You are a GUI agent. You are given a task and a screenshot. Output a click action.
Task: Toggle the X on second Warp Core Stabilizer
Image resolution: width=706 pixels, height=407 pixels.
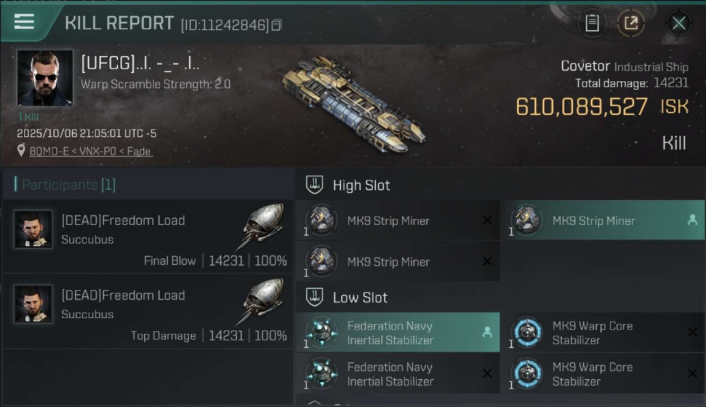[x=692, y=374]
